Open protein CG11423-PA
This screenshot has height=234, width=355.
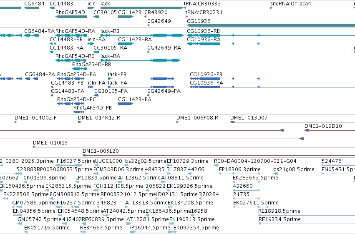(135, 100)
